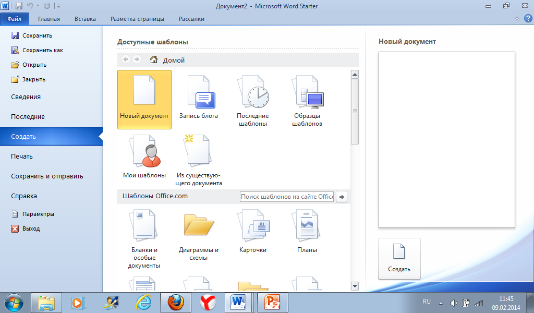This screenshot has height=313, width=534.
Task: Click the Новый документ preview thumbnail
Action: [x=447, y=140]
